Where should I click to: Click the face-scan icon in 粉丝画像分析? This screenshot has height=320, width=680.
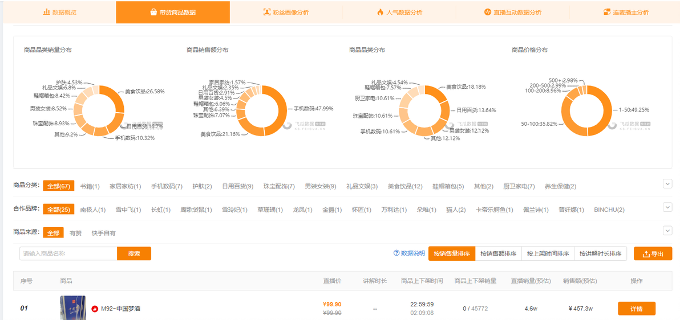(x=267, y=12)
